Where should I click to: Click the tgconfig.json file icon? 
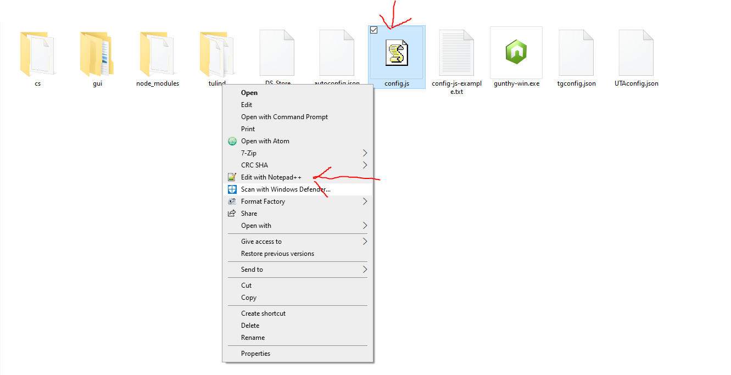pos(576,53)
